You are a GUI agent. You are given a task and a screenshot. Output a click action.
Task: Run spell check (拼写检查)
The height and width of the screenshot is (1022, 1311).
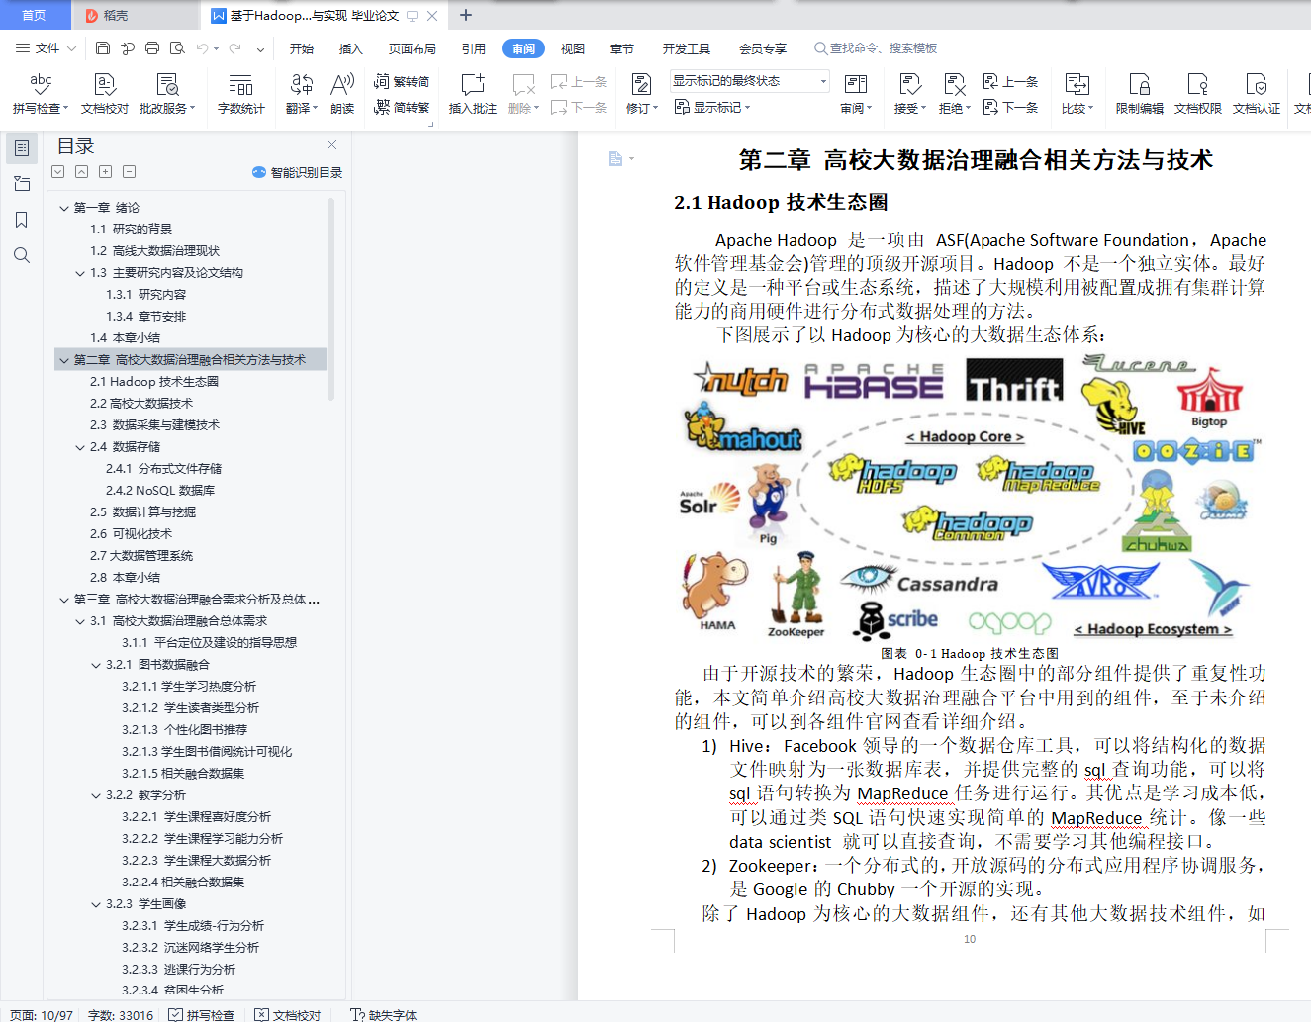tap(40, 94)
